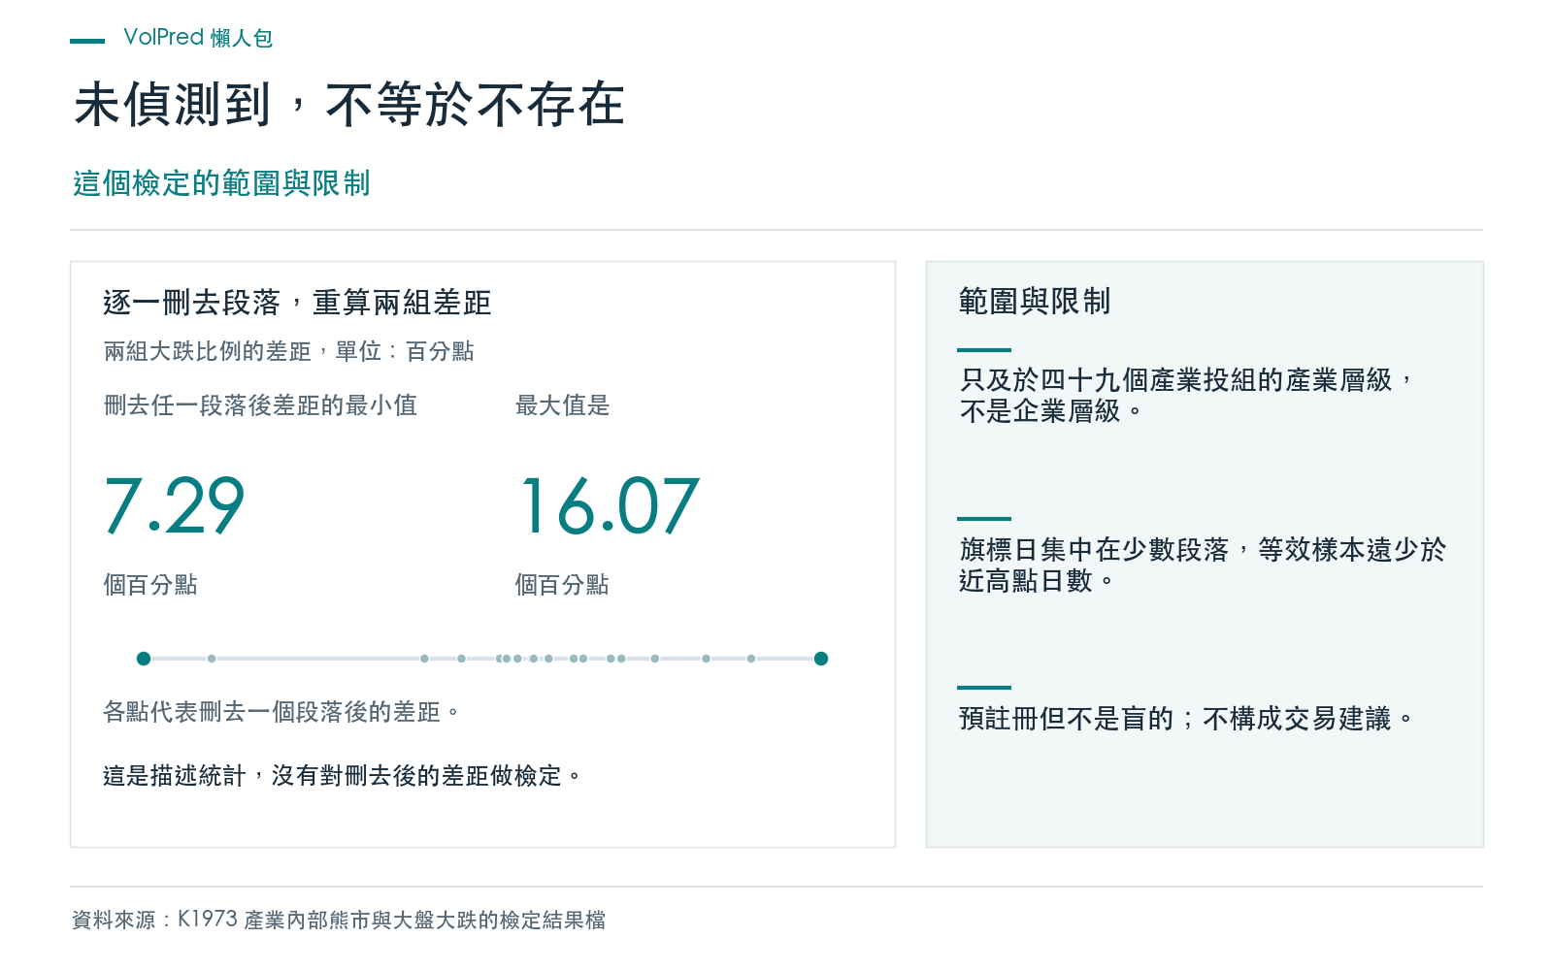Click the sidebar heading 範圍與限制
Screen dimensions: 1553x970
(x=1035, y=302)
